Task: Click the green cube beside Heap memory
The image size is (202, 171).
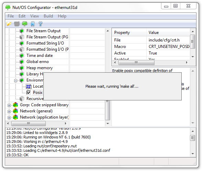Action: pyautogui.click(x=22, y=68)
